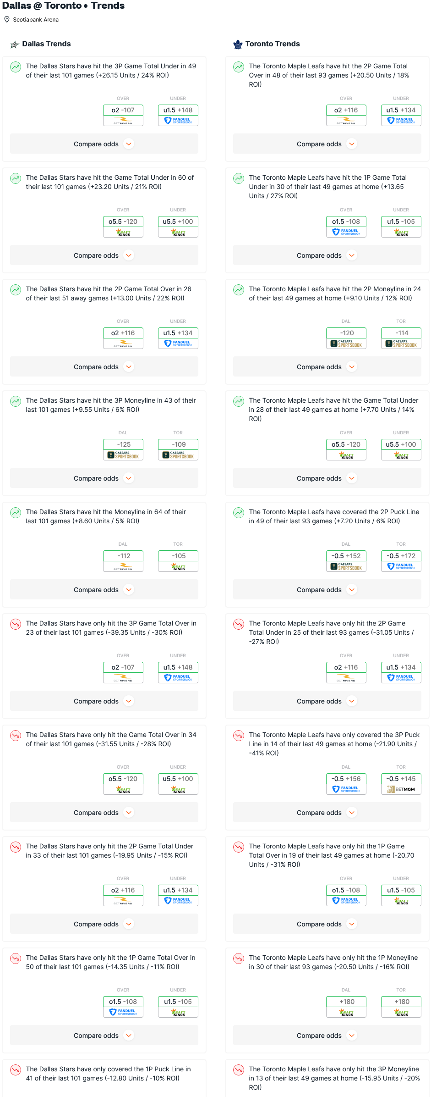Click Caesars -125 DAL 3P moneyline odds
Screen dimensions: 431x1097
(x=123, y=449)
